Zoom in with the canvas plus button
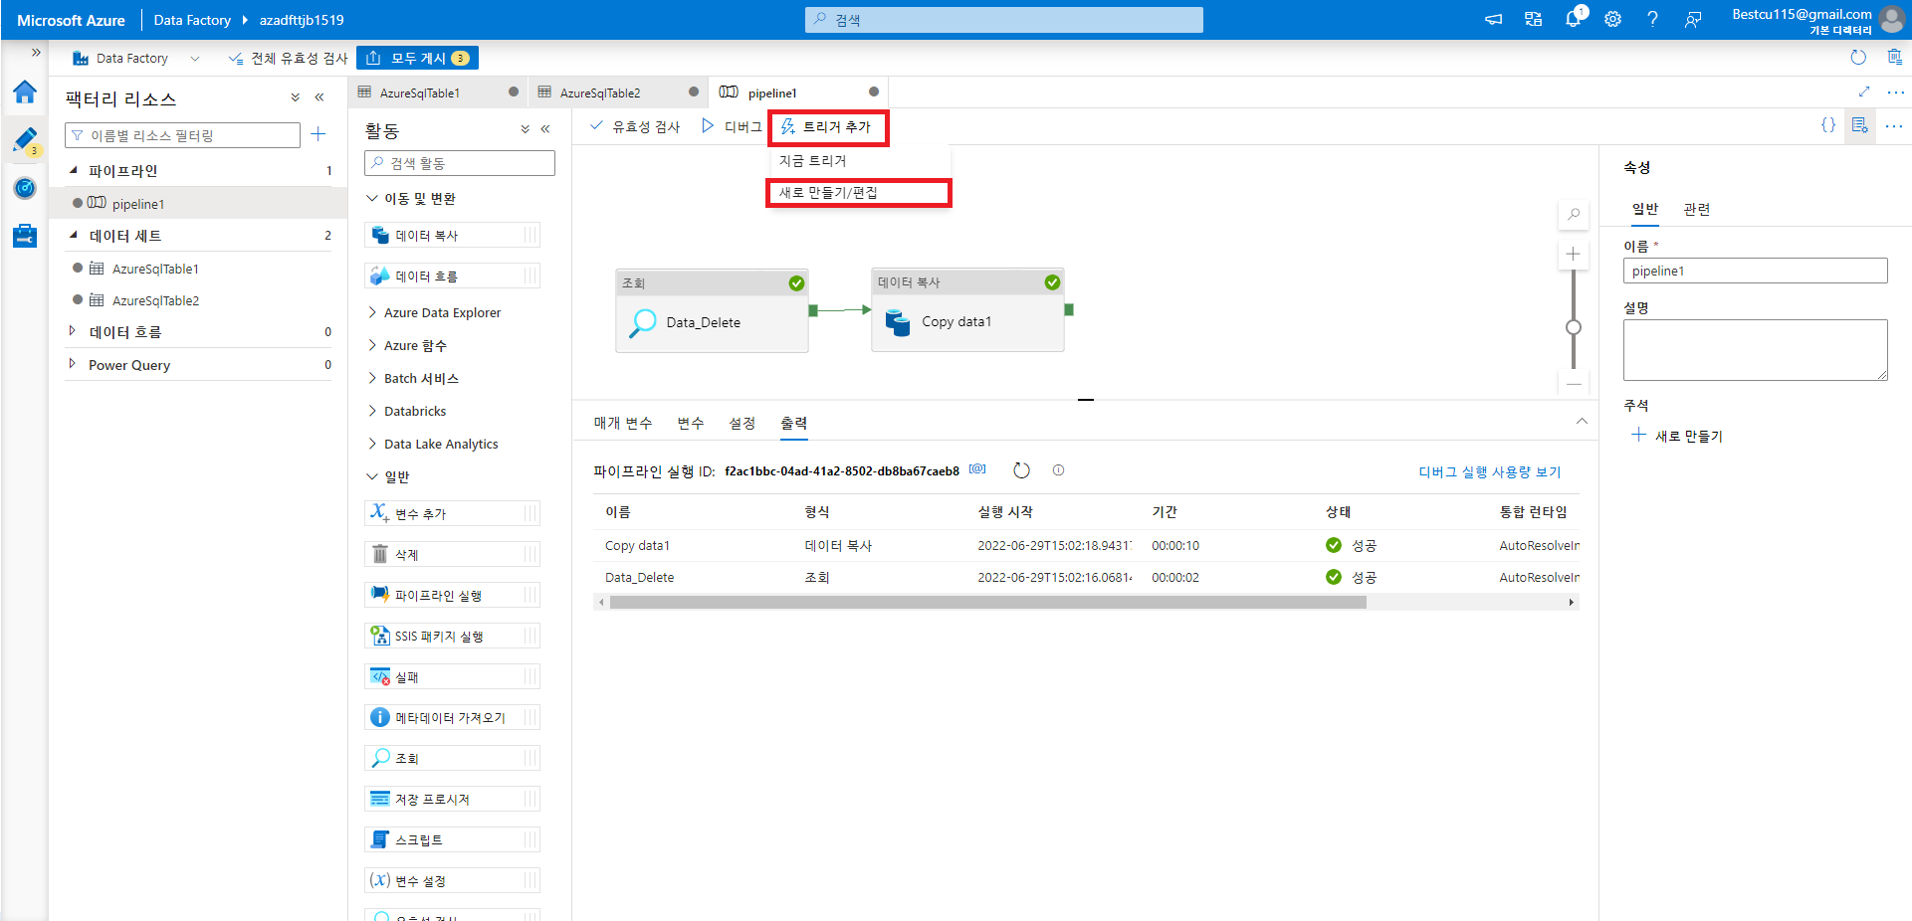Screen dimensions: 1912x921 click(x=1574, y=254)
